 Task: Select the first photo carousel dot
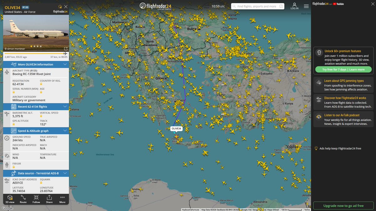31,46
